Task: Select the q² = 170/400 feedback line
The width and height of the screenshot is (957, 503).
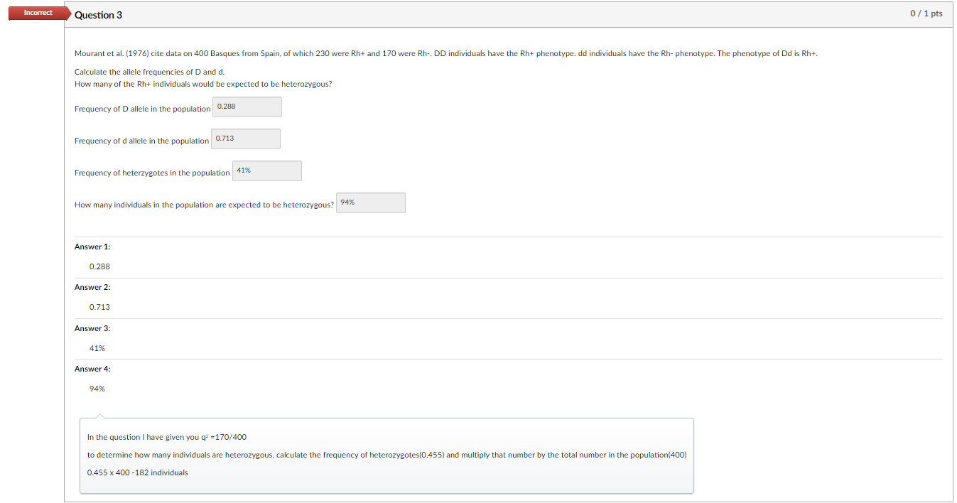Action: 167,437
